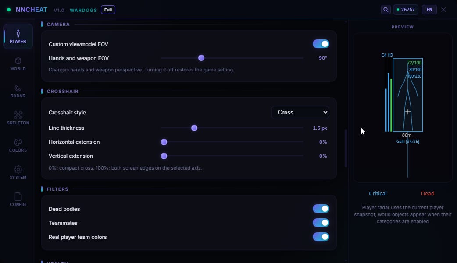Open the System gear section

(18, 172)
